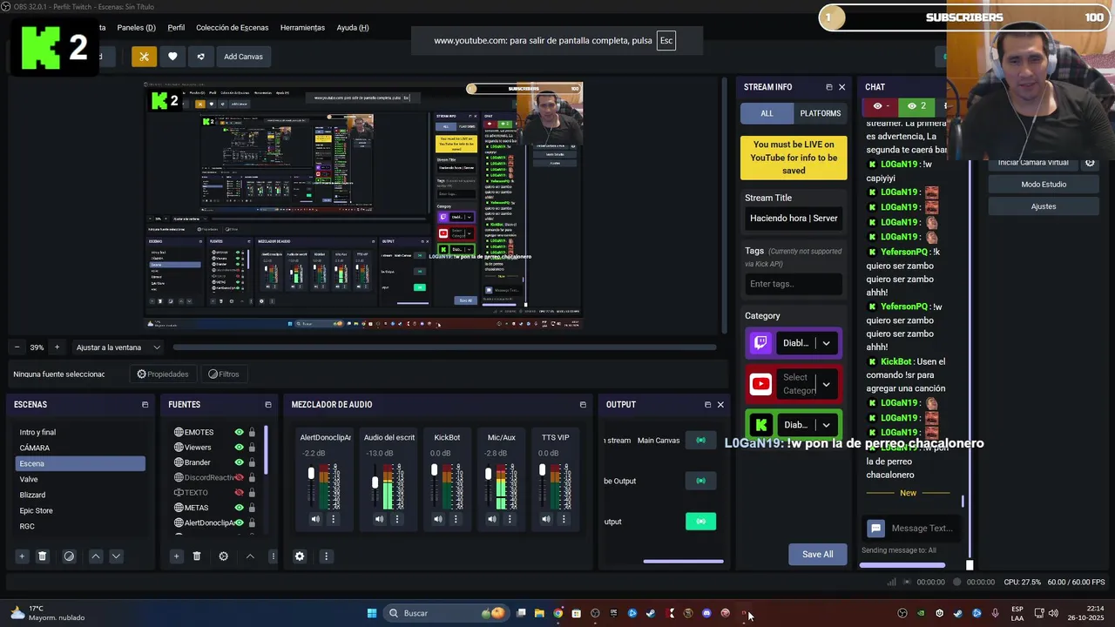This screenshot has height=627, width=1115.
Task: Zoom in the preview with plus icon
Action: [57, 347]
